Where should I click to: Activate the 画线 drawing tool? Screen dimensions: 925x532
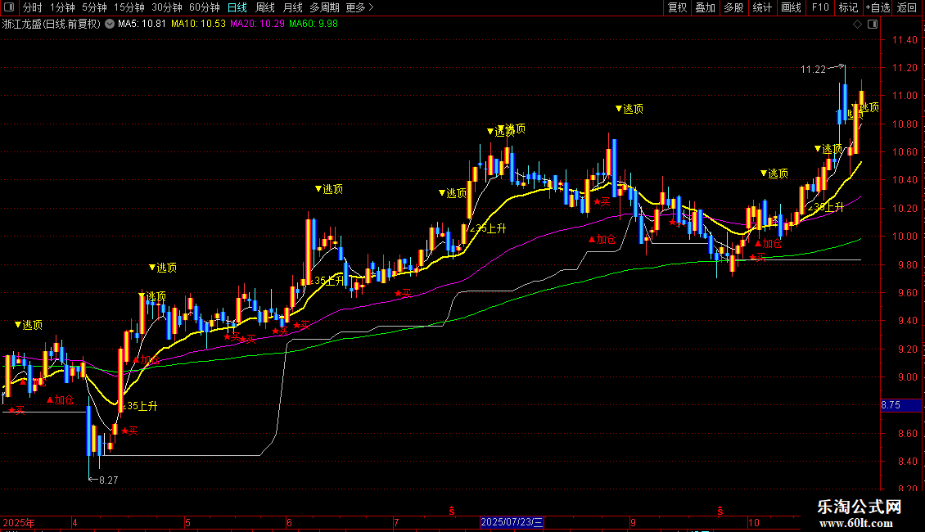[x=791, y=7]
